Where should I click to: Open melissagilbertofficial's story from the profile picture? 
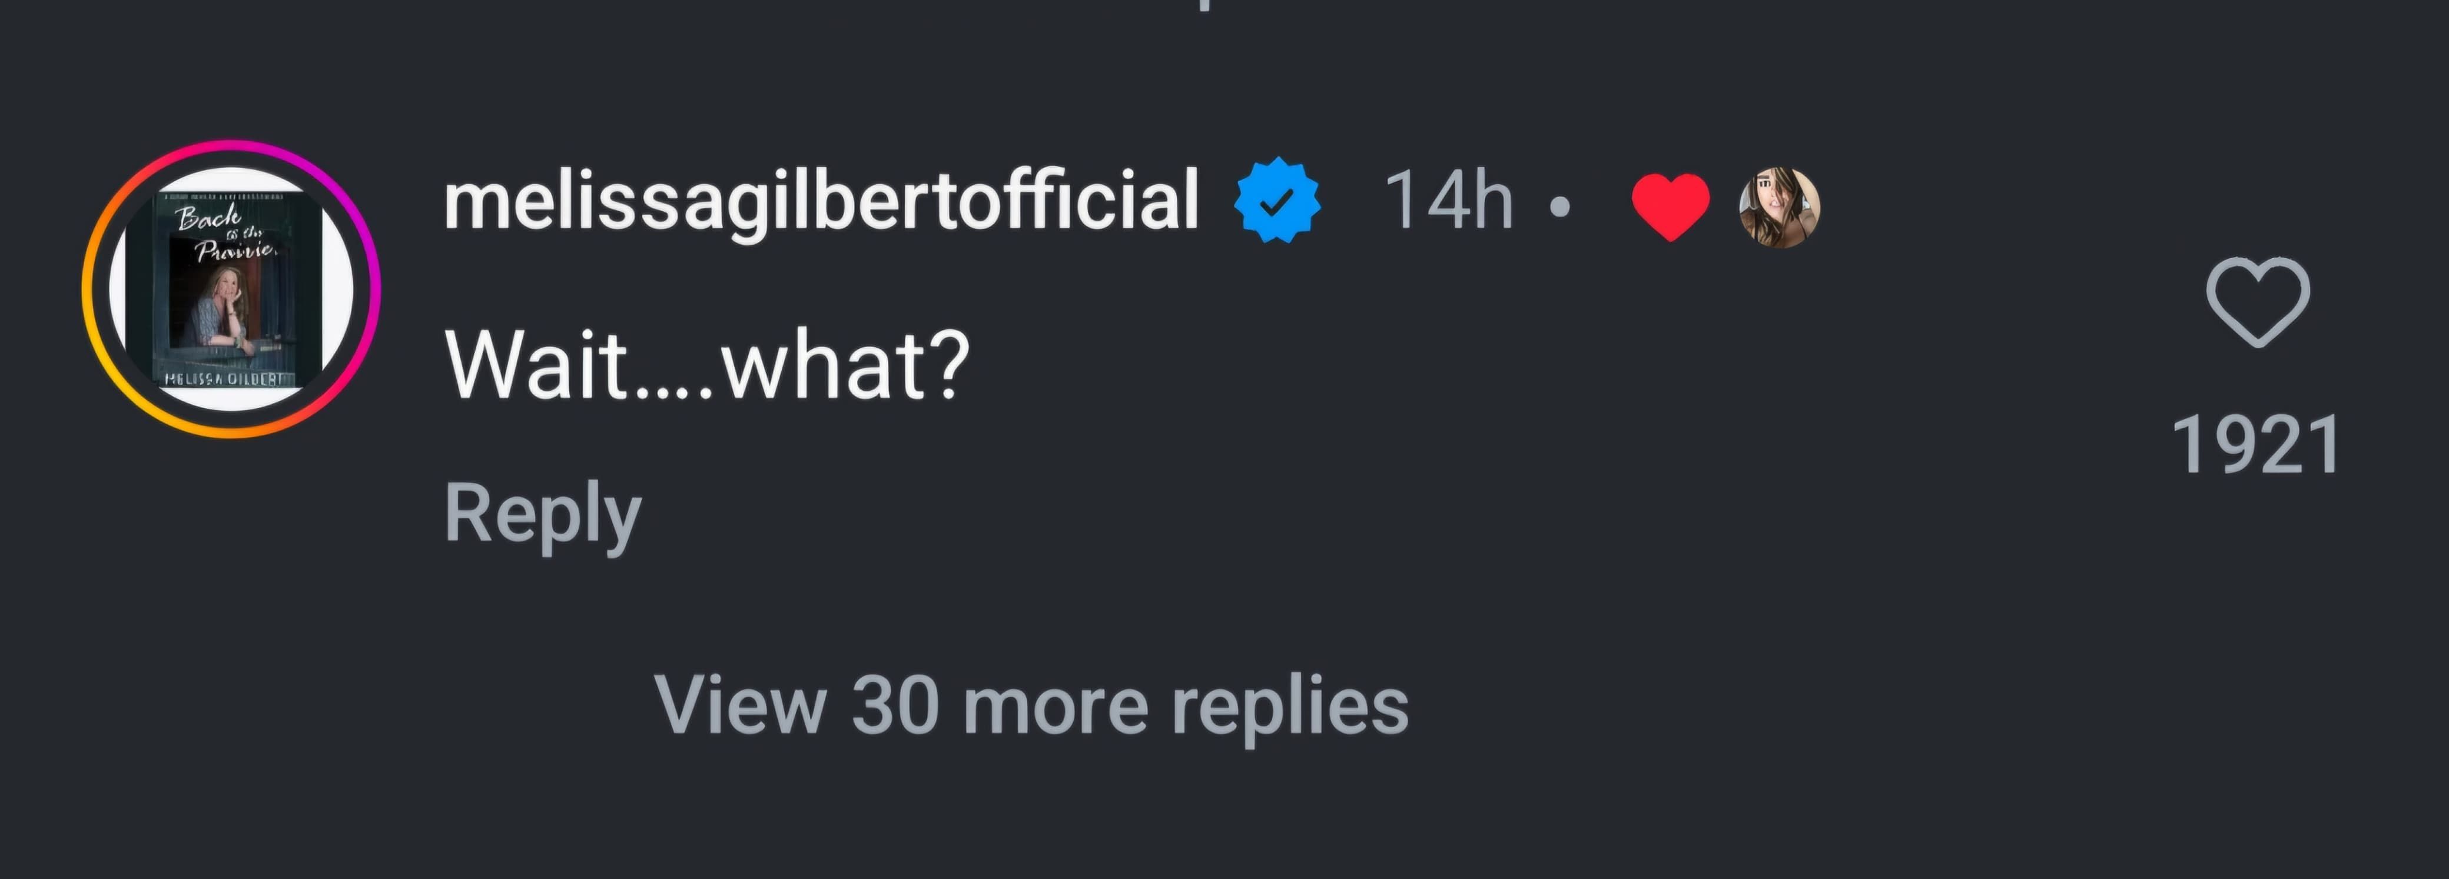(231, 289)
